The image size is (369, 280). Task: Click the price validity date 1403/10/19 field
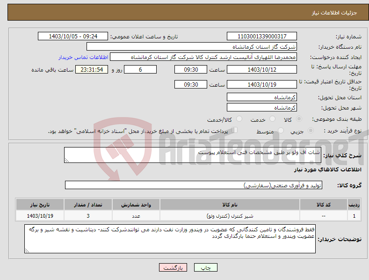(262, 84)
